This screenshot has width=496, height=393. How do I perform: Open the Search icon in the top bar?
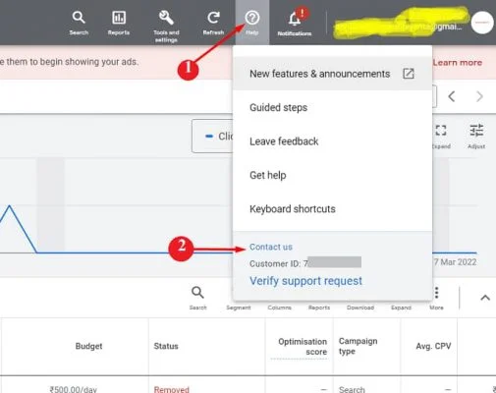tap(79, 18)
